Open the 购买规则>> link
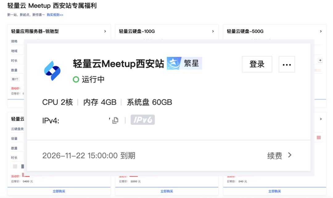Viewport: 333px width, 198px height. tap(55, 15)
